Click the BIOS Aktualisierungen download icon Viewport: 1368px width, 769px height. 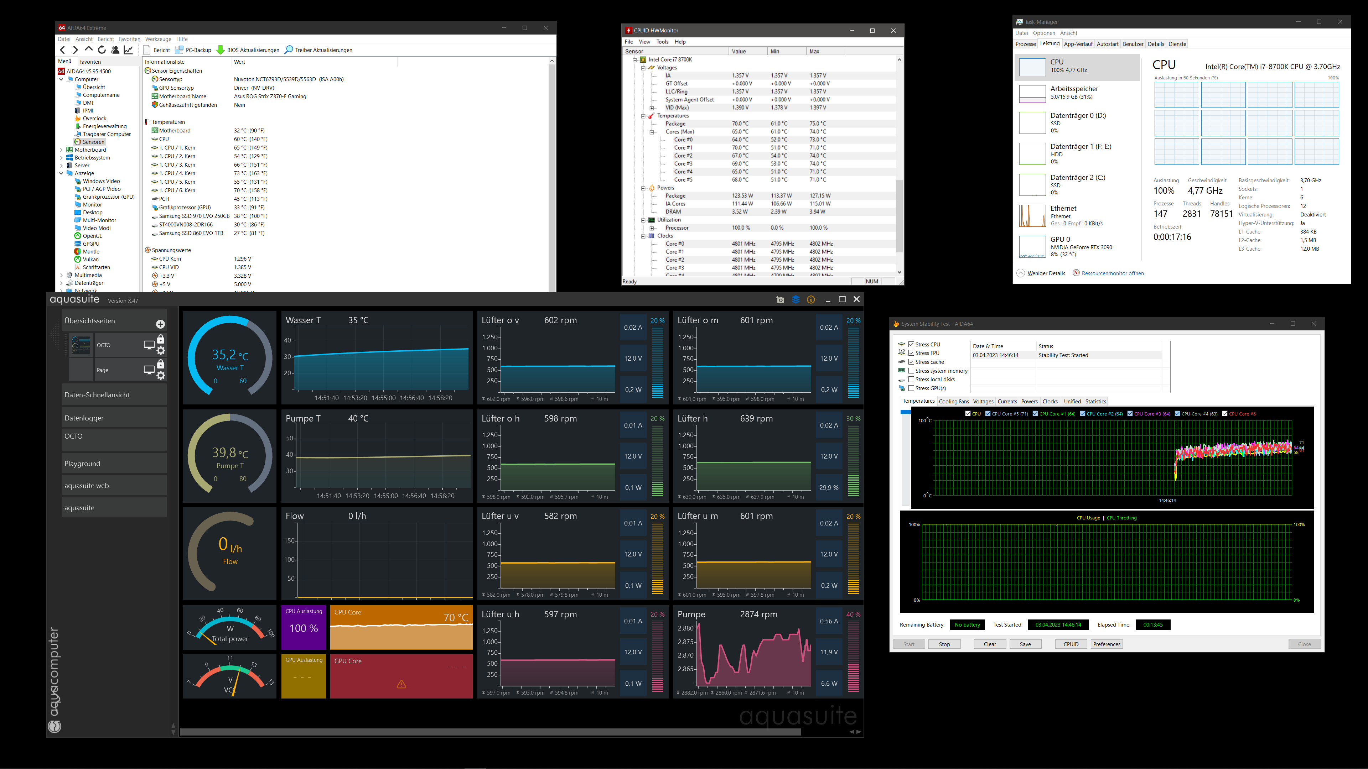[x=221, y=50]
